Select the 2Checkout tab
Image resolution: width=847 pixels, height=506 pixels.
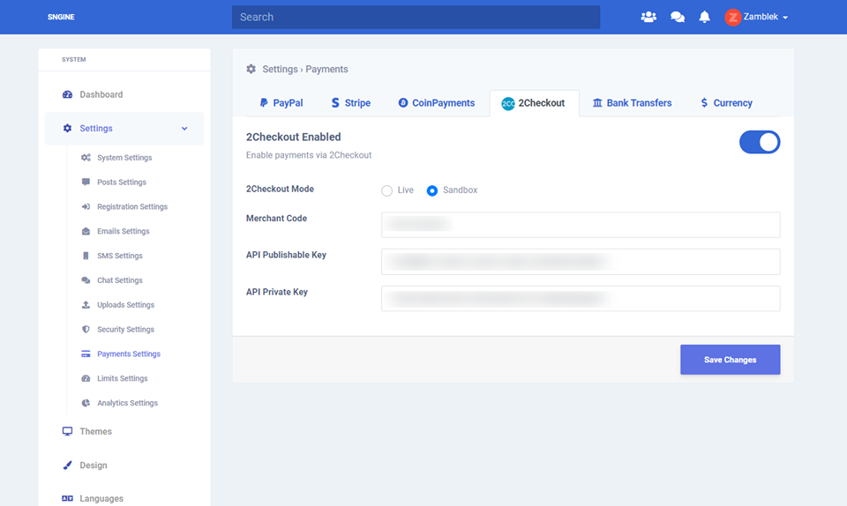pos(535,103)
